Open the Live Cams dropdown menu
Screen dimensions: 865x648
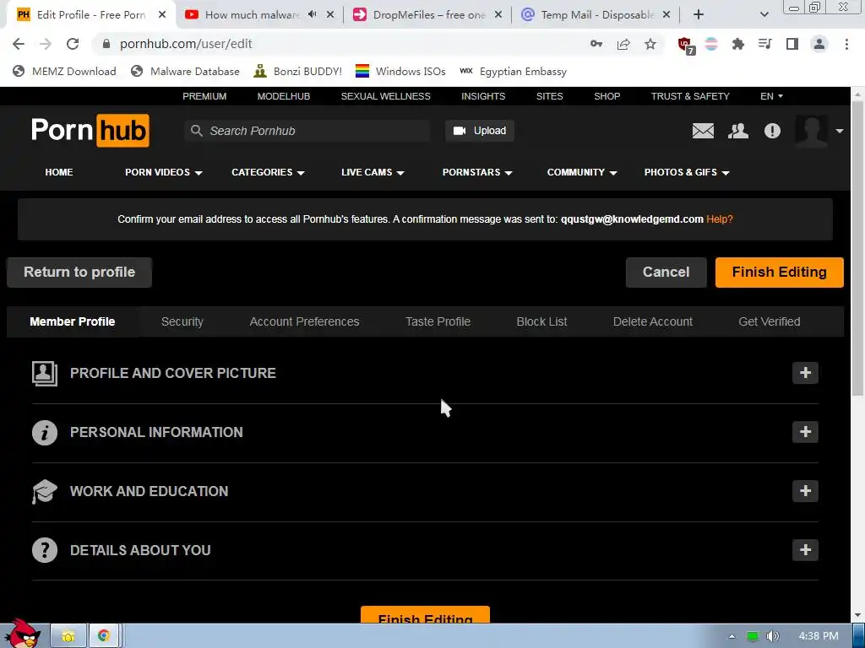point(373,172)
